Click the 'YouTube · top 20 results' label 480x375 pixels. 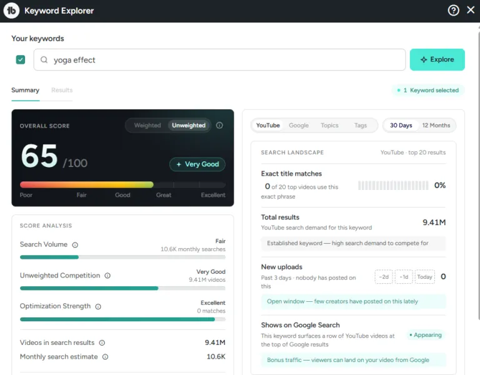tap(413, 152)
